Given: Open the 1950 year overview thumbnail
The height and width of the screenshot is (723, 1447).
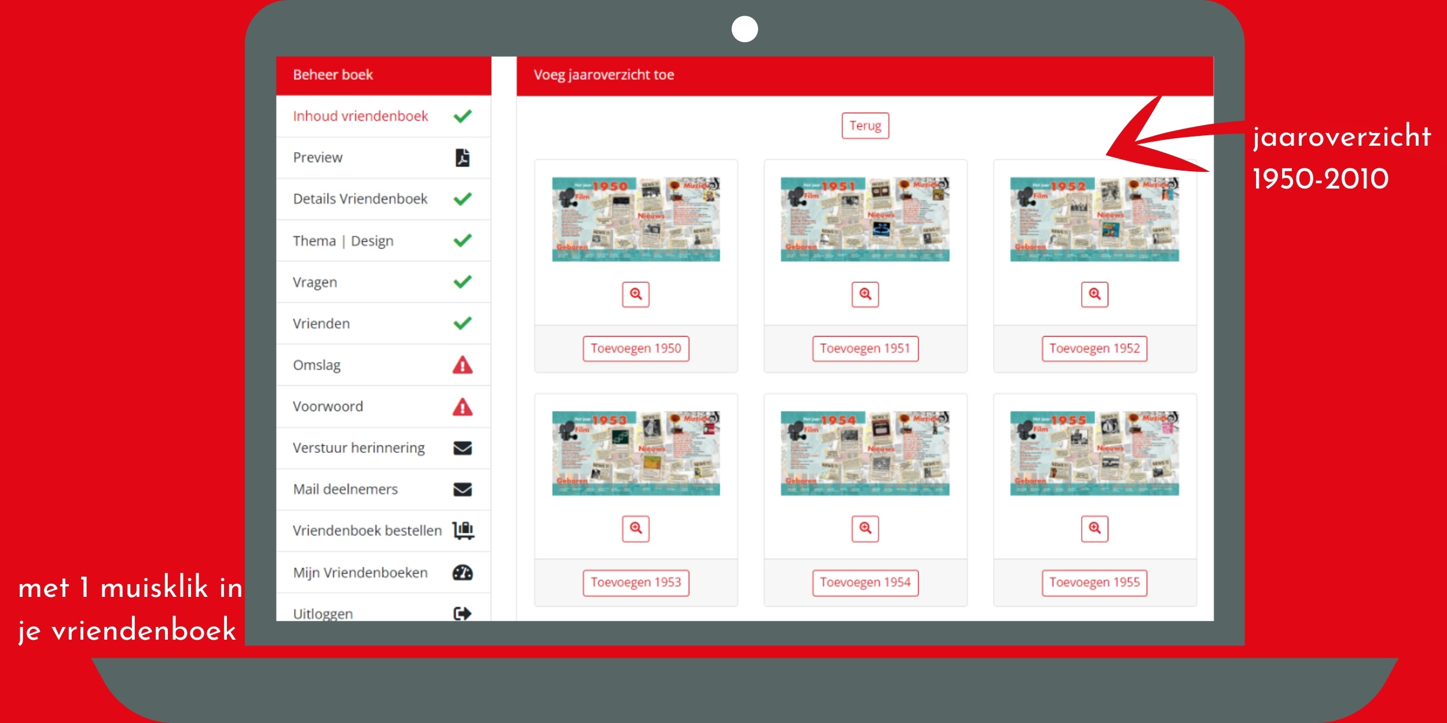Looking at the screenshot, I should coord(636,219).
